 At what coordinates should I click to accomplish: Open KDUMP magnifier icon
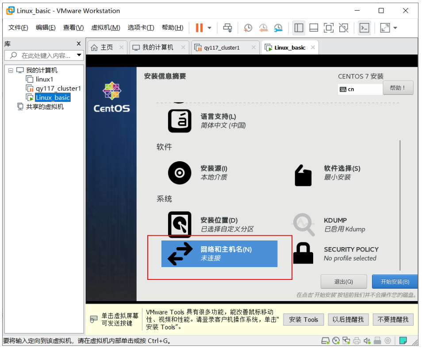click(x=303, y=225)
